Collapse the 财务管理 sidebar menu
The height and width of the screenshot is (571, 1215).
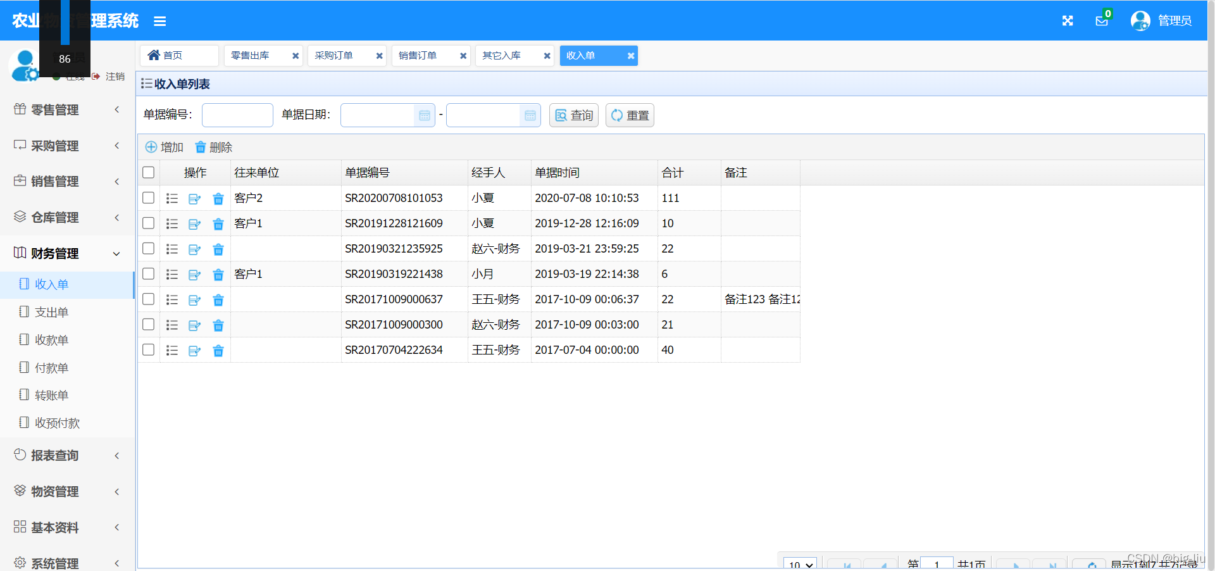tap(67, 253)
